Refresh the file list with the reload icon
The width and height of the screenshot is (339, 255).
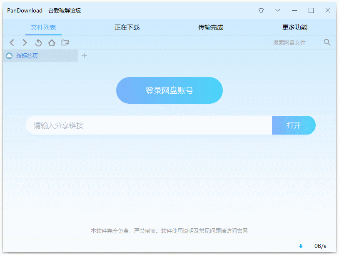38,42
